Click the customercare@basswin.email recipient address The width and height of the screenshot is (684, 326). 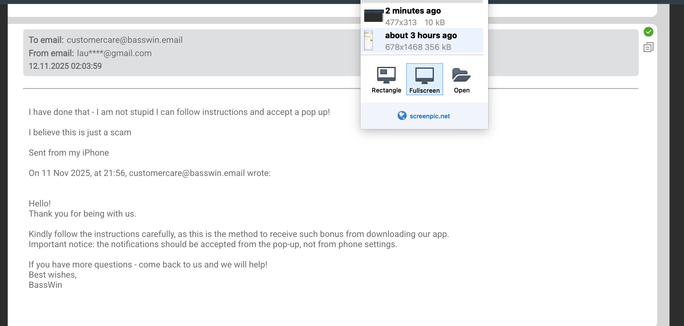click(125, 40)
